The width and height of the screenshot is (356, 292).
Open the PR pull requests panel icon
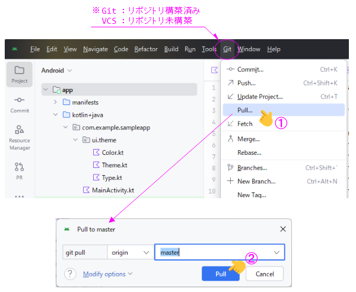20,170
